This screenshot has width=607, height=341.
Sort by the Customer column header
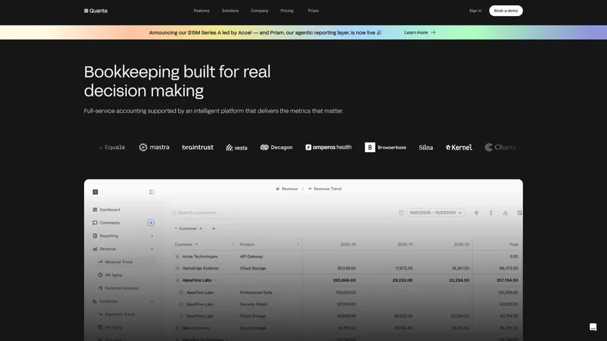pyautogui.click(x=184, y=245)
